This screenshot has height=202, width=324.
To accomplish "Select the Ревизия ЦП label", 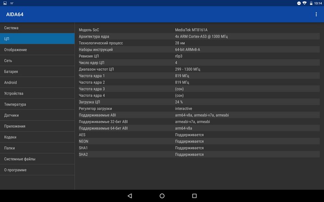I will pos(89,56).
